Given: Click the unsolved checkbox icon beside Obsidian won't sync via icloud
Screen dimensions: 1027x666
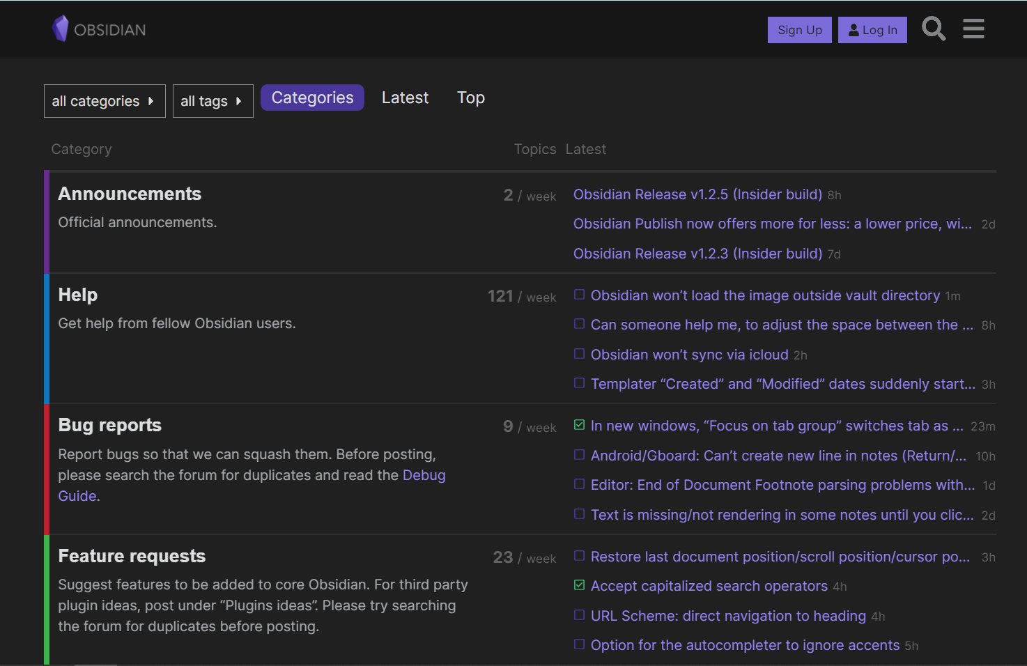Looking at the screenshot, I should point(579,354).
